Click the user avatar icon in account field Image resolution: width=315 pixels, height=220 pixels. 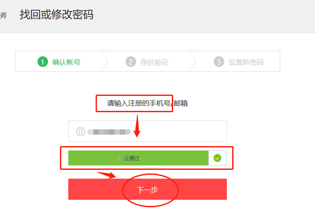click(81, 132)
